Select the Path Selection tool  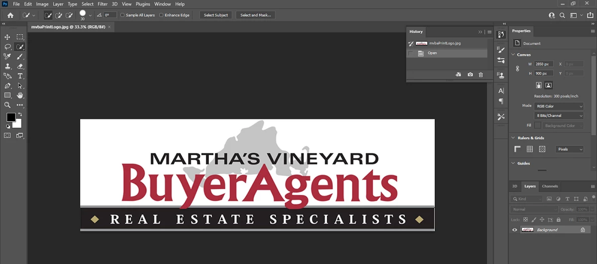point(20,86)
